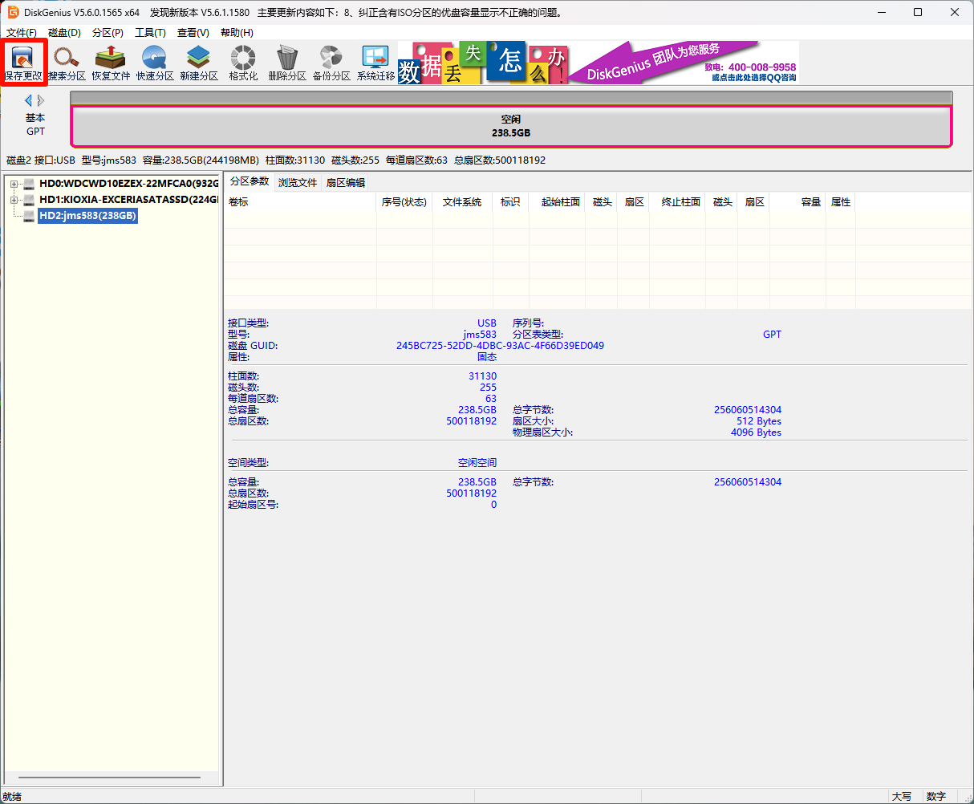Launch the 恢复文件 file recovery tool
Screen dimensions: 974x804
(111, 63)
